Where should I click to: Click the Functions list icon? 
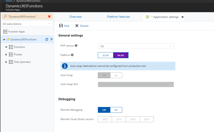[11, 47]
